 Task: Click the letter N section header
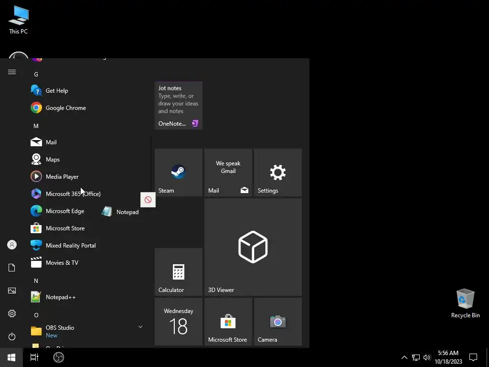[x=36, y=281]
